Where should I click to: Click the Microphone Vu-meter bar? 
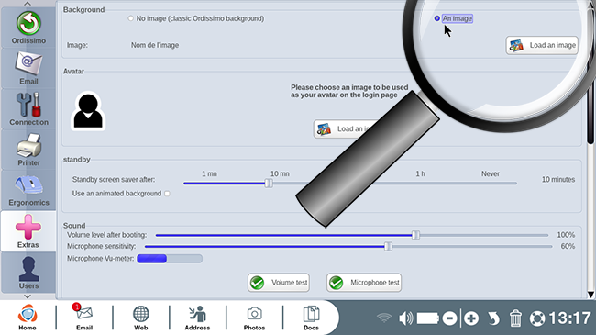point(170,259)
